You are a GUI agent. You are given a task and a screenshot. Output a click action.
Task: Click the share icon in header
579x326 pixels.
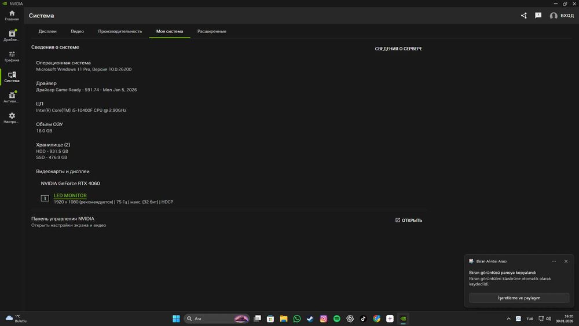(523, 16)
